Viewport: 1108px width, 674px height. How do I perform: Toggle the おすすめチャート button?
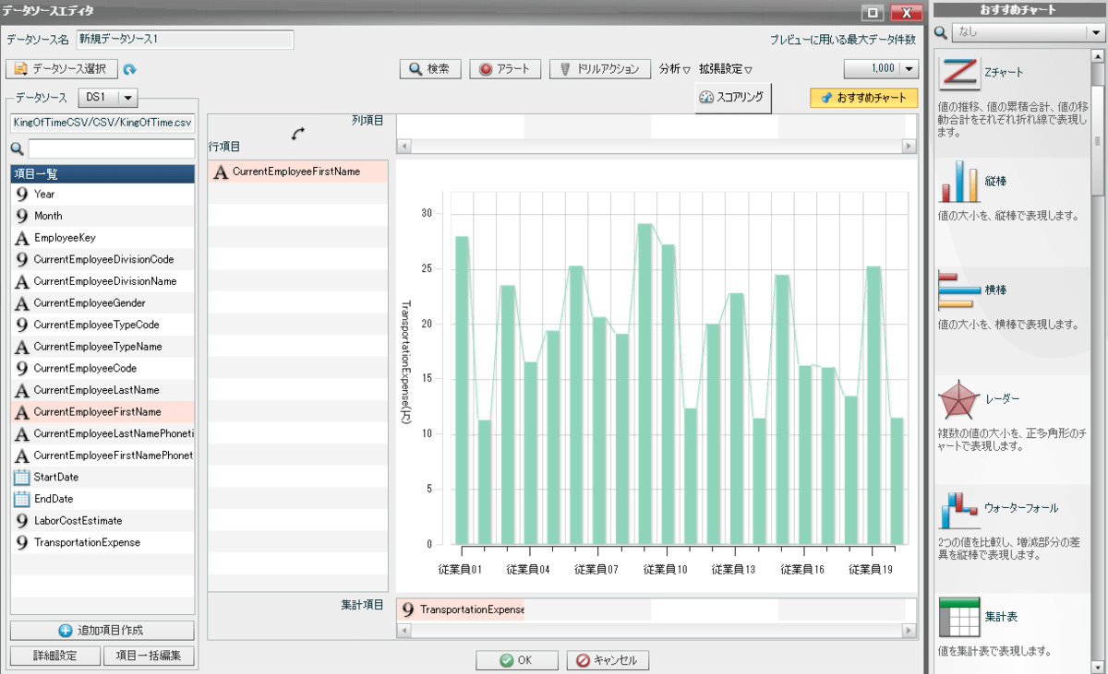click(x=864, y=98)
